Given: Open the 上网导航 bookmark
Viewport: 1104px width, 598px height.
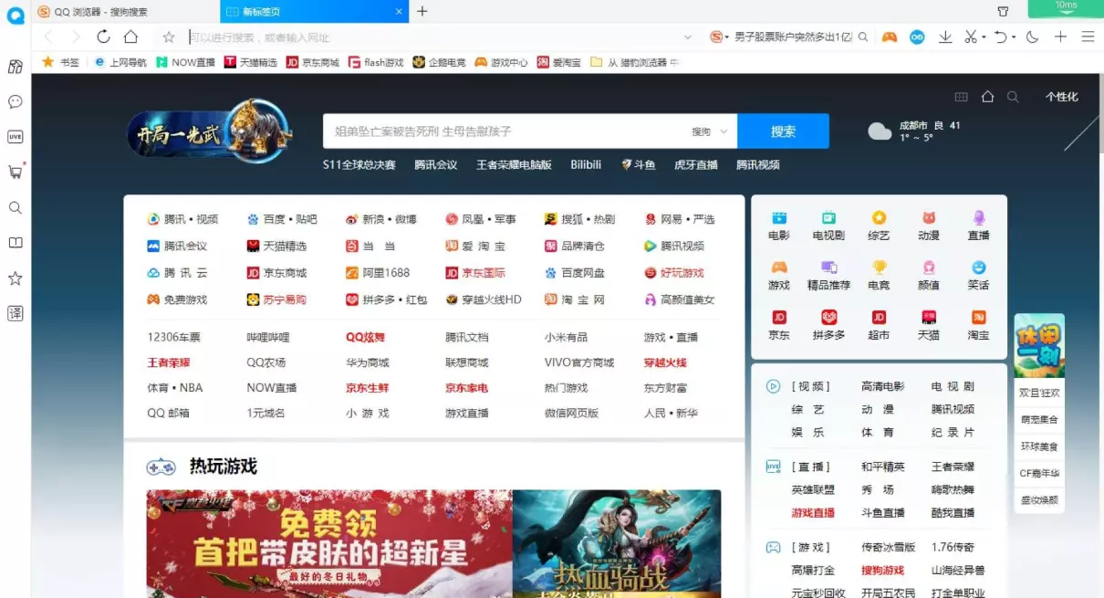Looking at the screenshot, I should pyautogui.click(x=119, y=62).
